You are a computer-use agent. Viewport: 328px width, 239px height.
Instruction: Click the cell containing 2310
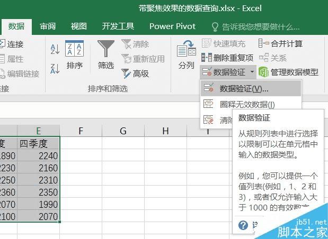pos(39,180)
